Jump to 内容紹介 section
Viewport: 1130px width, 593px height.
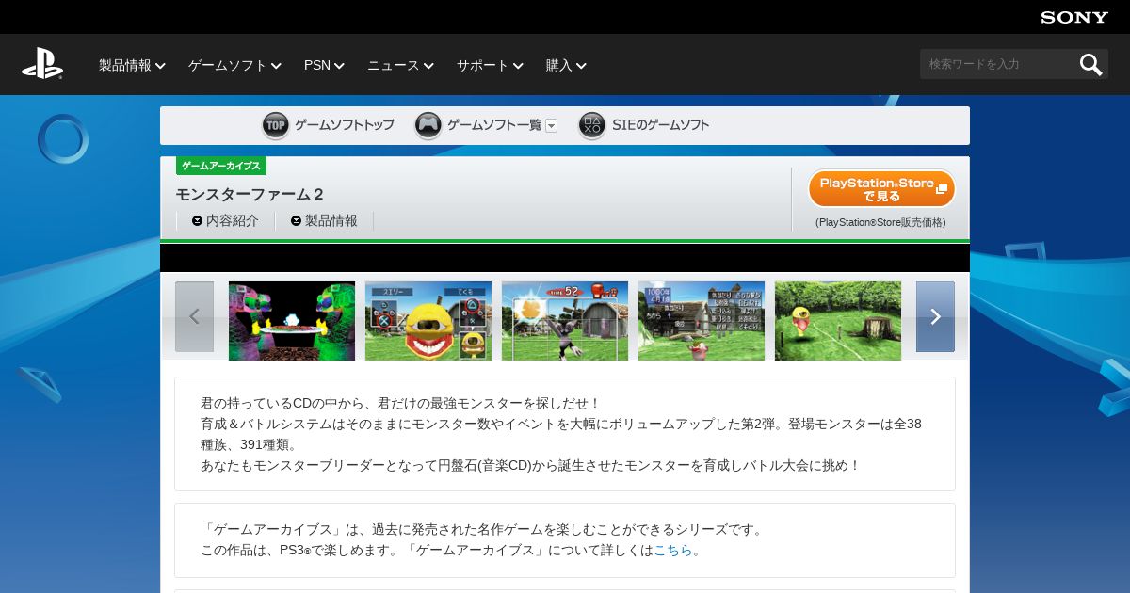click(x=232, y=221)
